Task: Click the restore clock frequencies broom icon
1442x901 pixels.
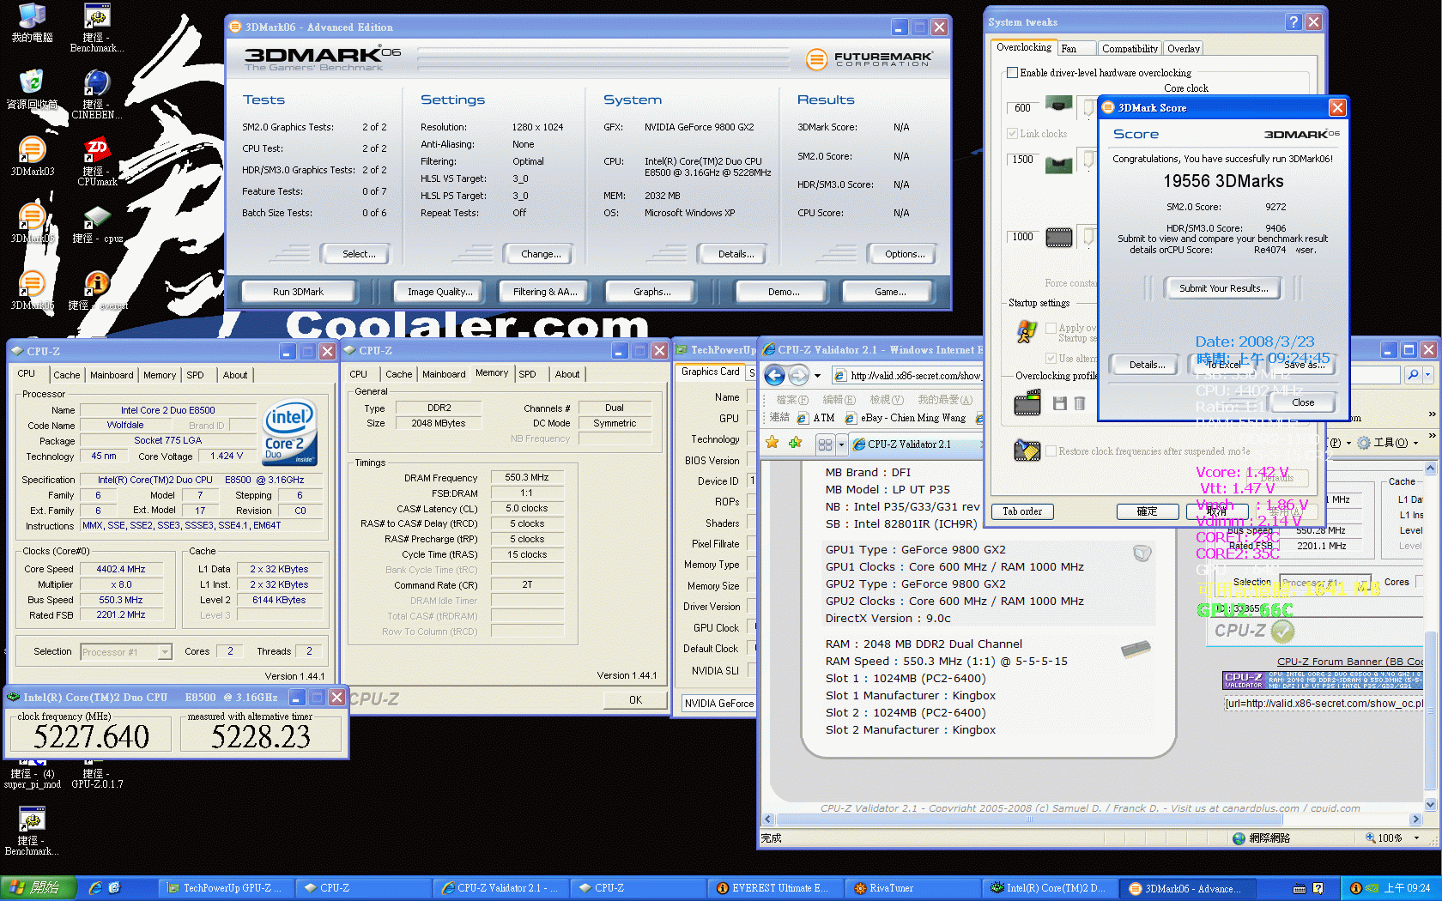Action: (1027, 450)
